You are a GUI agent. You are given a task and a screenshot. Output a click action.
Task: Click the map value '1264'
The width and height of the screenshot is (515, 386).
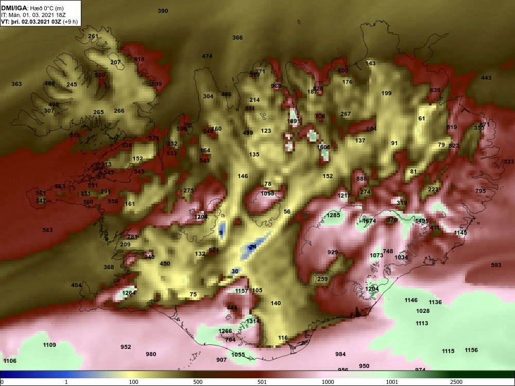click(x=129, y=293)
